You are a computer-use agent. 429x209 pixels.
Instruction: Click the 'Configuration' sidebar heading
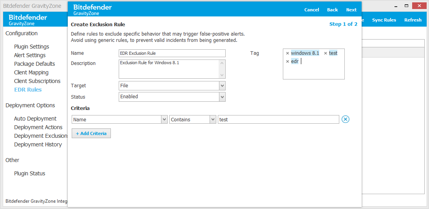click(22, 33)
